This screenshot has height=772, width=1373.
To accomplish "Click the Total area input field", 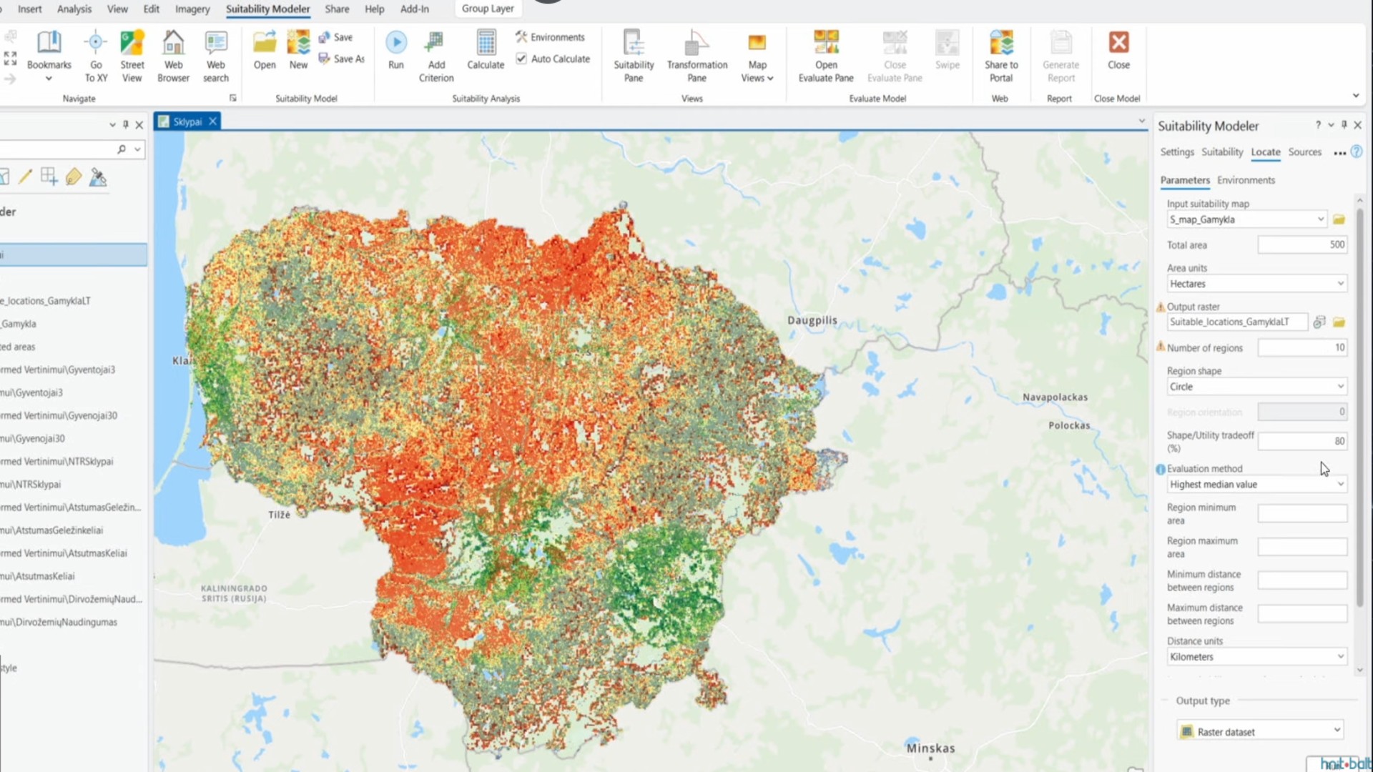I will coord(1301,244).
